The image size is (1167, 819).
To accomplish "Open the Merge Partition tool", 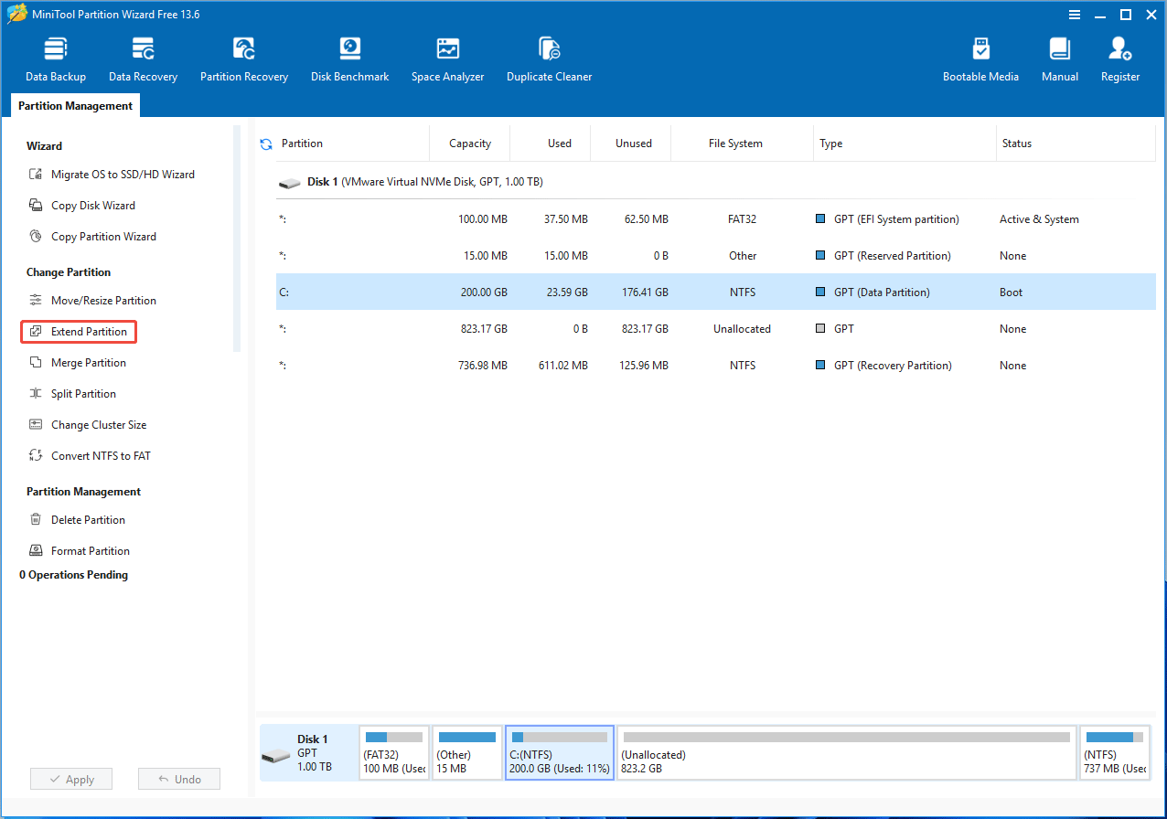I will (87, 362).
